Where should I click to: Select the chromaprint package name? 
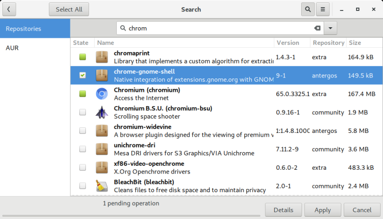click(x=132, y=53)
